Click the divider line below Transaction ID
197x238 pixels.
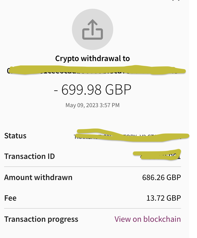[93, 167]
